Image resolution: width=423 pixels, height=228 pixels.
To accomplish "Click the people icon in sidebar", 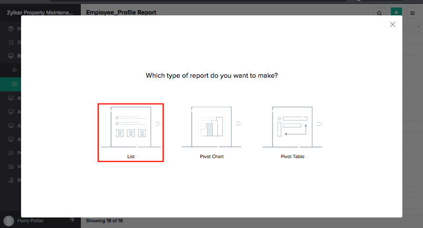I will [11, 153].
